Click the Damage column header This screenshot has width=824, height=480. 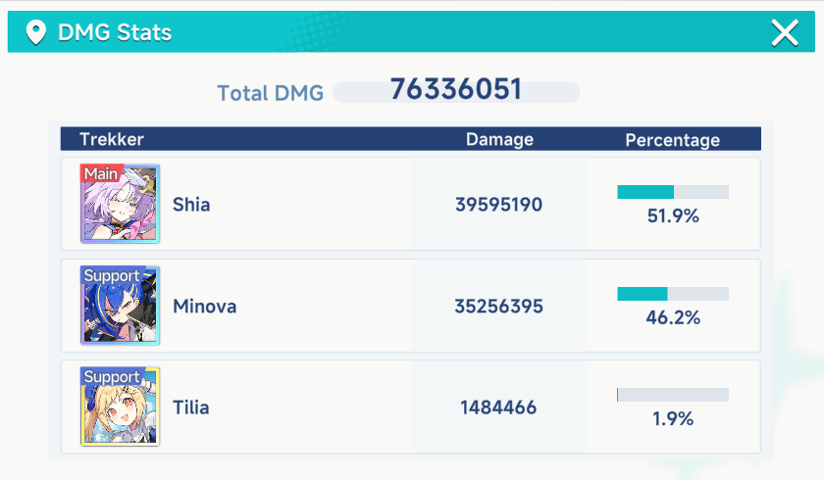tap(499, 140)
